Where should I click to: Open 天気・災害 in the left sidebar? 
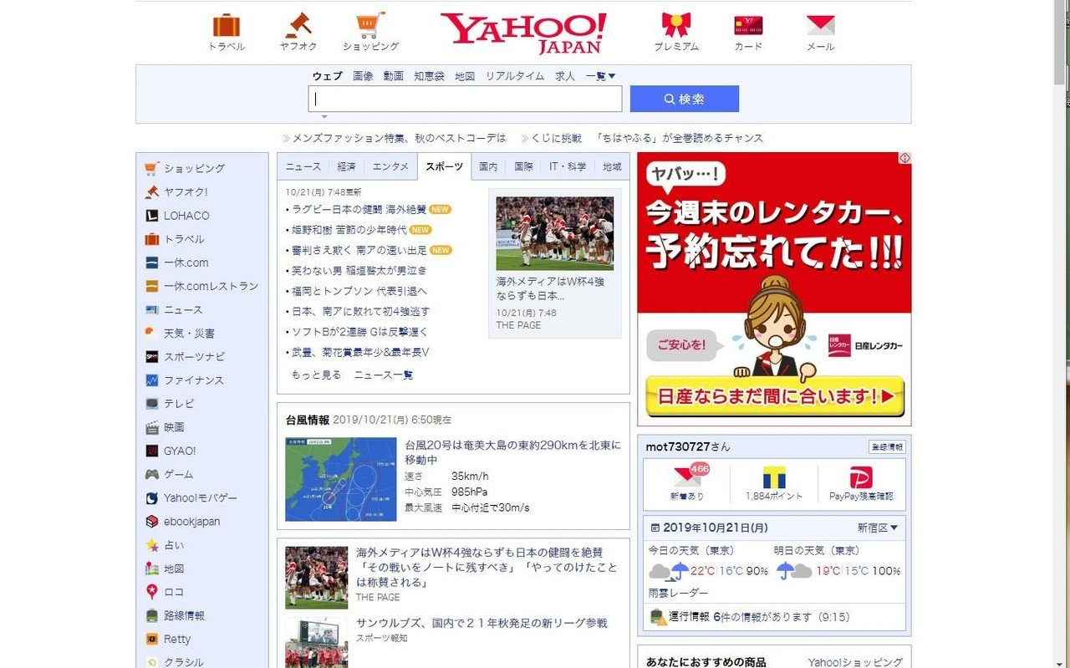point(189,333)
